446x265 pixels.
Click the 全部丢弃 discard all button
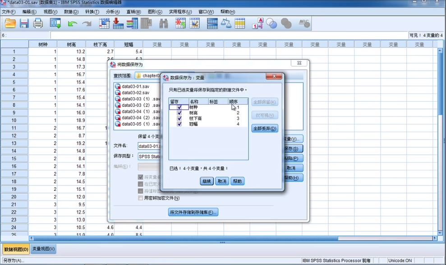coord(264,128)
